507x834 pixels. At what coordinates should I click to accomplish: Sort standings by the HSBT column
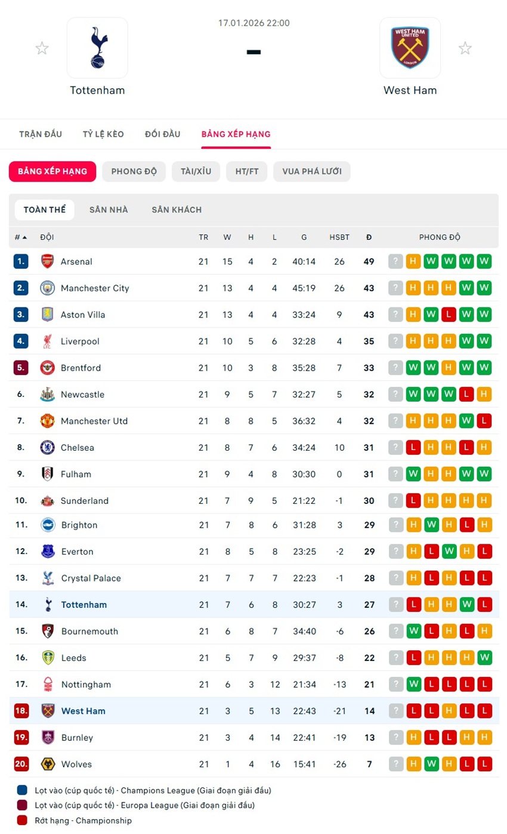[x=339, y=237]
